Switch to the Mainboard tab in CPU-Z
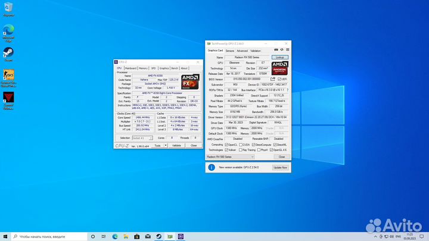The width and height of the screenshot is (429, 241). click(x=130, y=68)
